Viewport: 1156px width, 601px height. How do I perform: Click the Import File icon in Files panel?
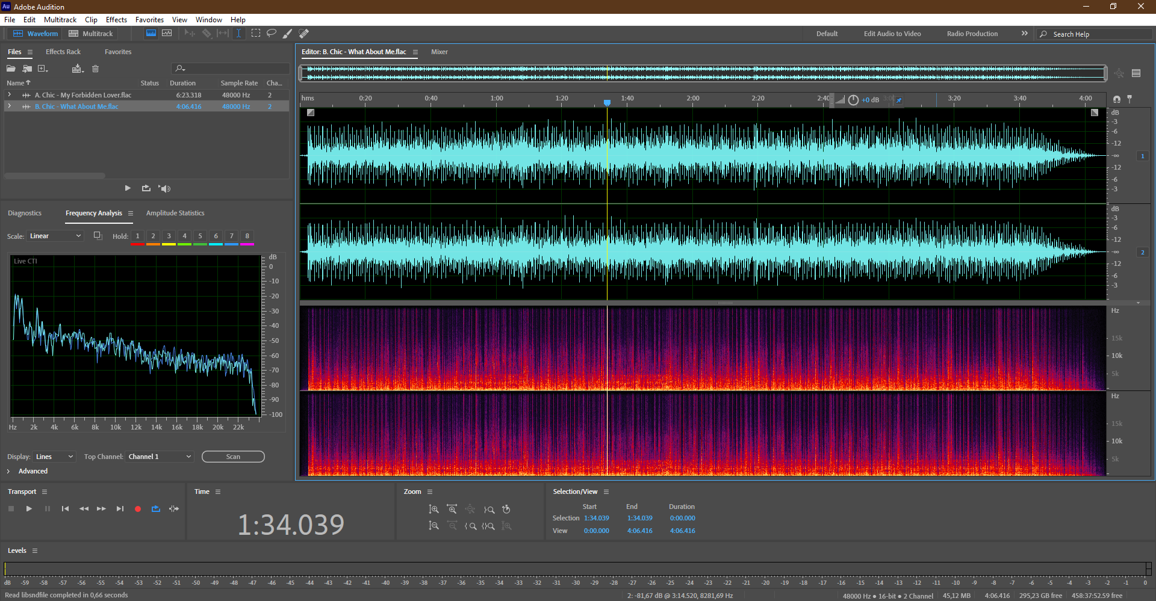(x=27, y=69)
